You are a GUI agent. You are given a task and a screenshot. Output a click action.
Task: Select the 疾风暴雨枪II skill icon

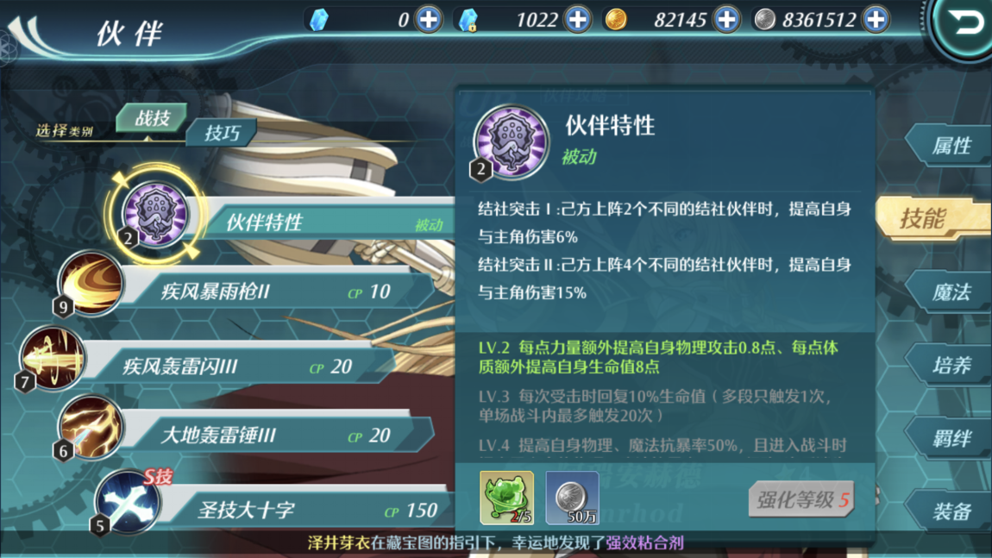point(91,284)
